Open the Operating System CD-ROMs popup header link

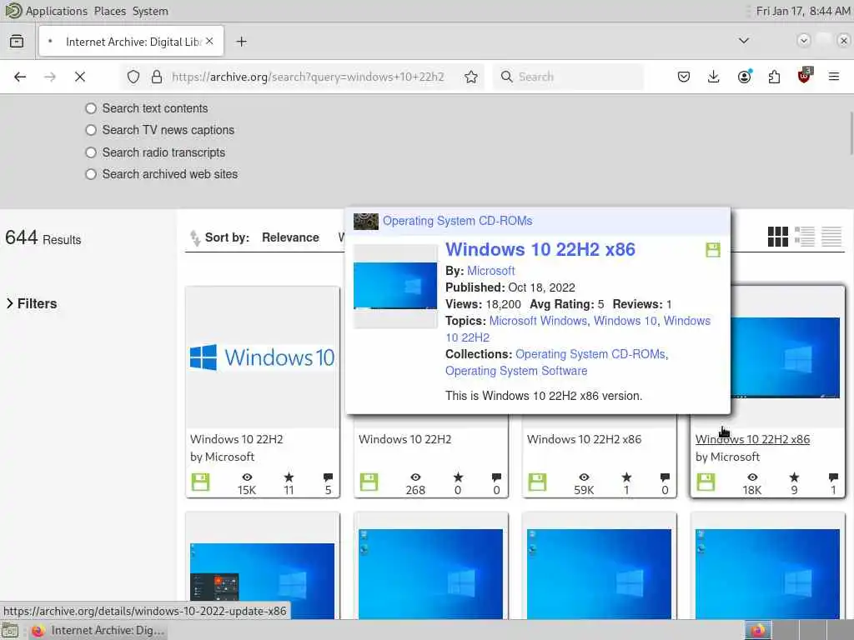coord(458,221)
